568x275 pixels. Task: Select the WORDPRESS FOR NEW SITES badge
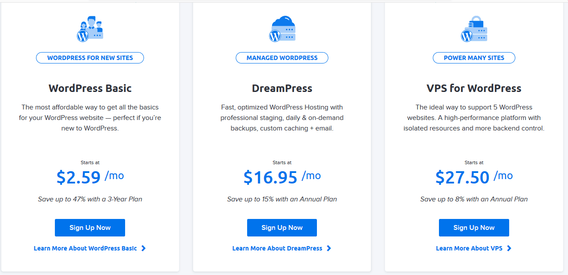click(x=90, y=57)
